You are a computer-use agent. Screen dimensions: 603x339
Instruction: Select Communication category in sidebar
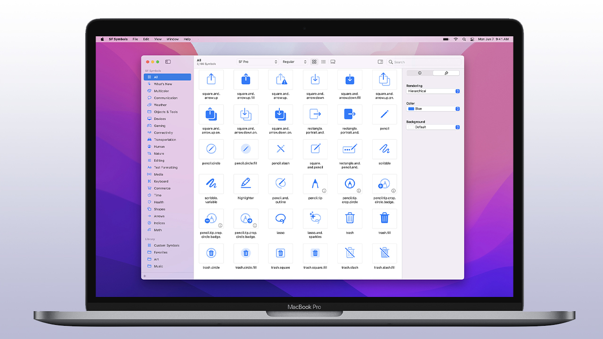(167, 98)
